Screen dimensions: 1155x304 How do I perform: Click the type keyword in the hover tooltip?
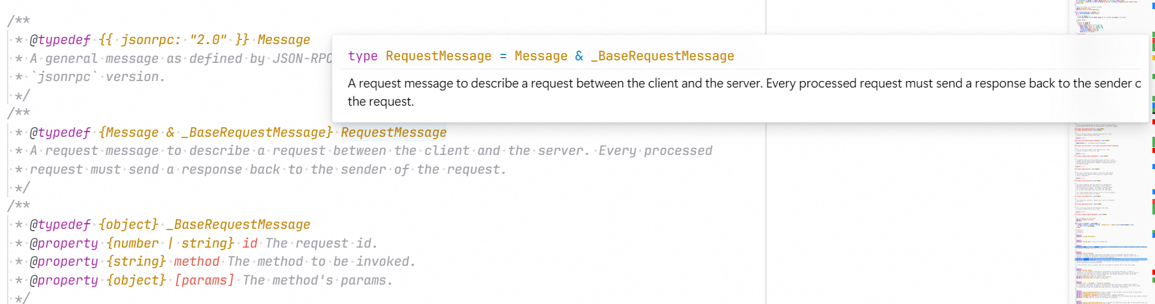click(x=362, y=56)
